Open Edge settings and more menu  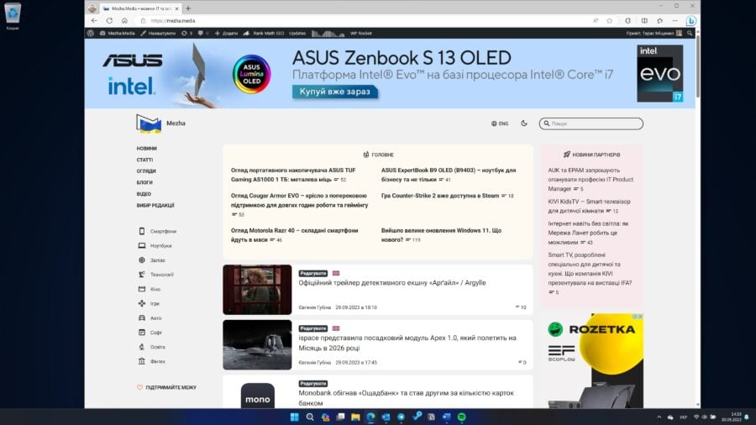click(675, 21)
